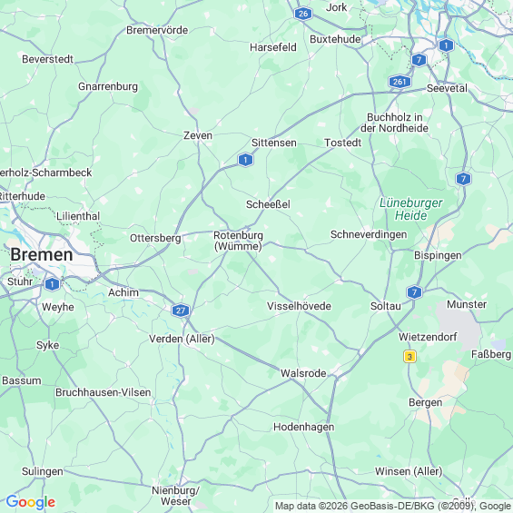Click the Map data copyright attribution text
This screenshot has height=513, width=513.
click(393, 506)
